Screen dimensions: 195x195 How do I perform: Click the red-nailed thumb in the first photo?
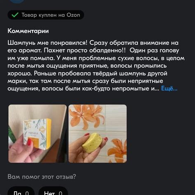coord(29,142)
